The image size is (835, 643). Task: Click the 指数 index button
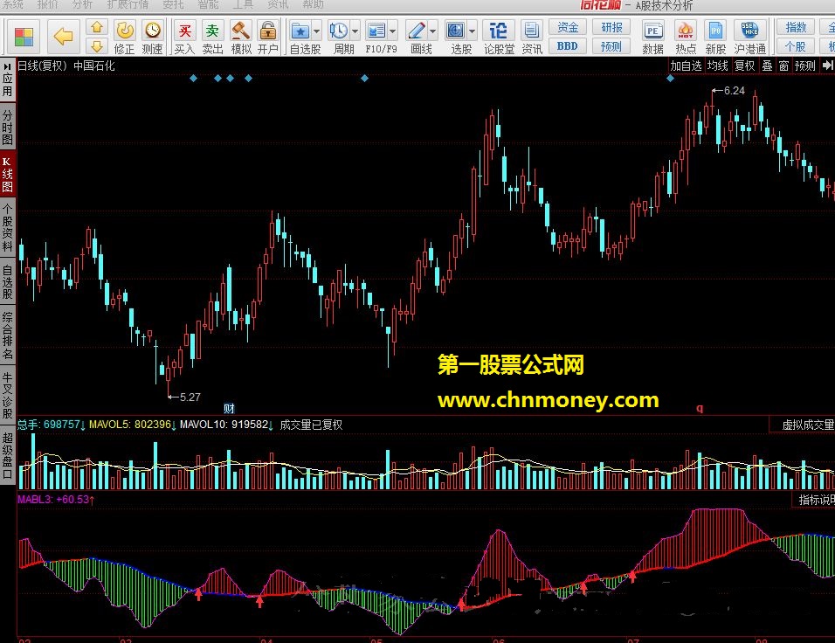[796, 26]
